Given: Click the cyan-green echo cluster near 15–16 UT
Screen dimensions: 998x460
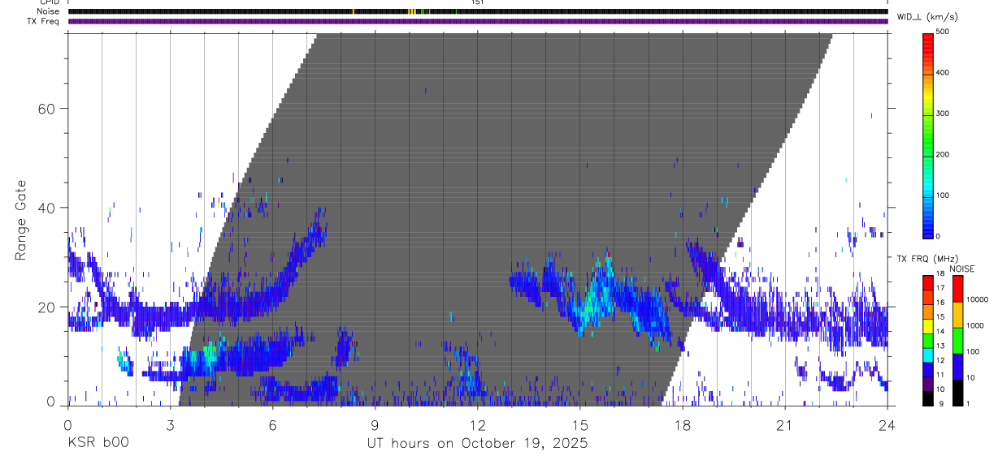Looking at the screenshot, I should coord(598,298).
